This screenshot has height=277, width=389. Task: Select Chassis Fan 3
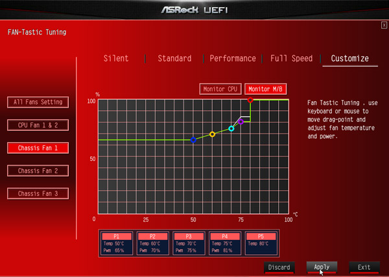pos(38,193)
